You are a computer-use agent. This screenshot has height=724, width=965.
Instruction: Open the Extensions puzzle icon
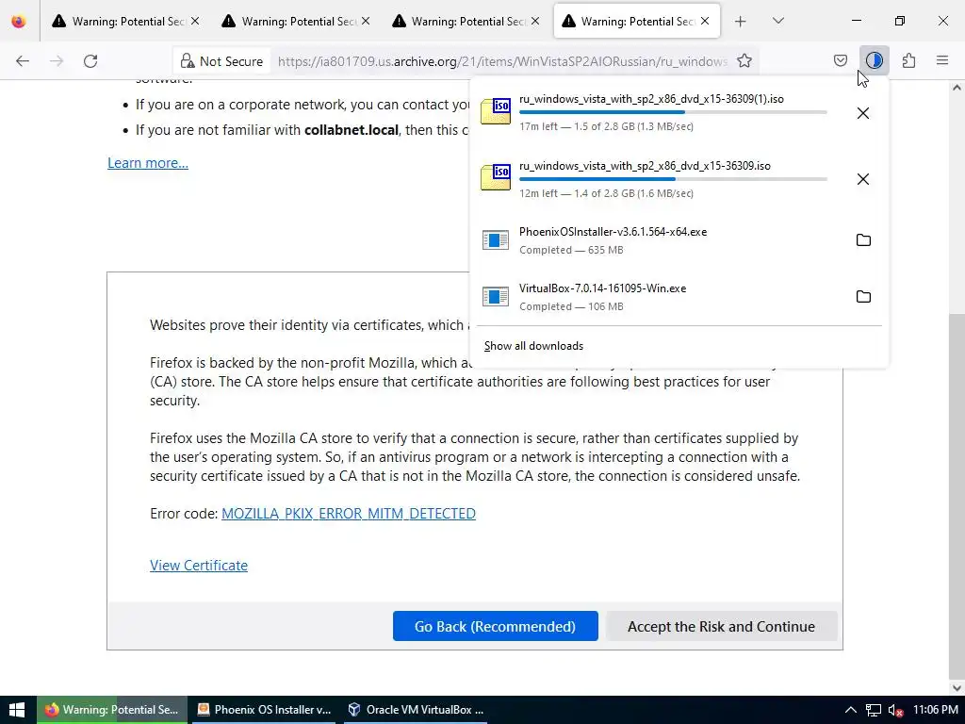pos(908,60)
